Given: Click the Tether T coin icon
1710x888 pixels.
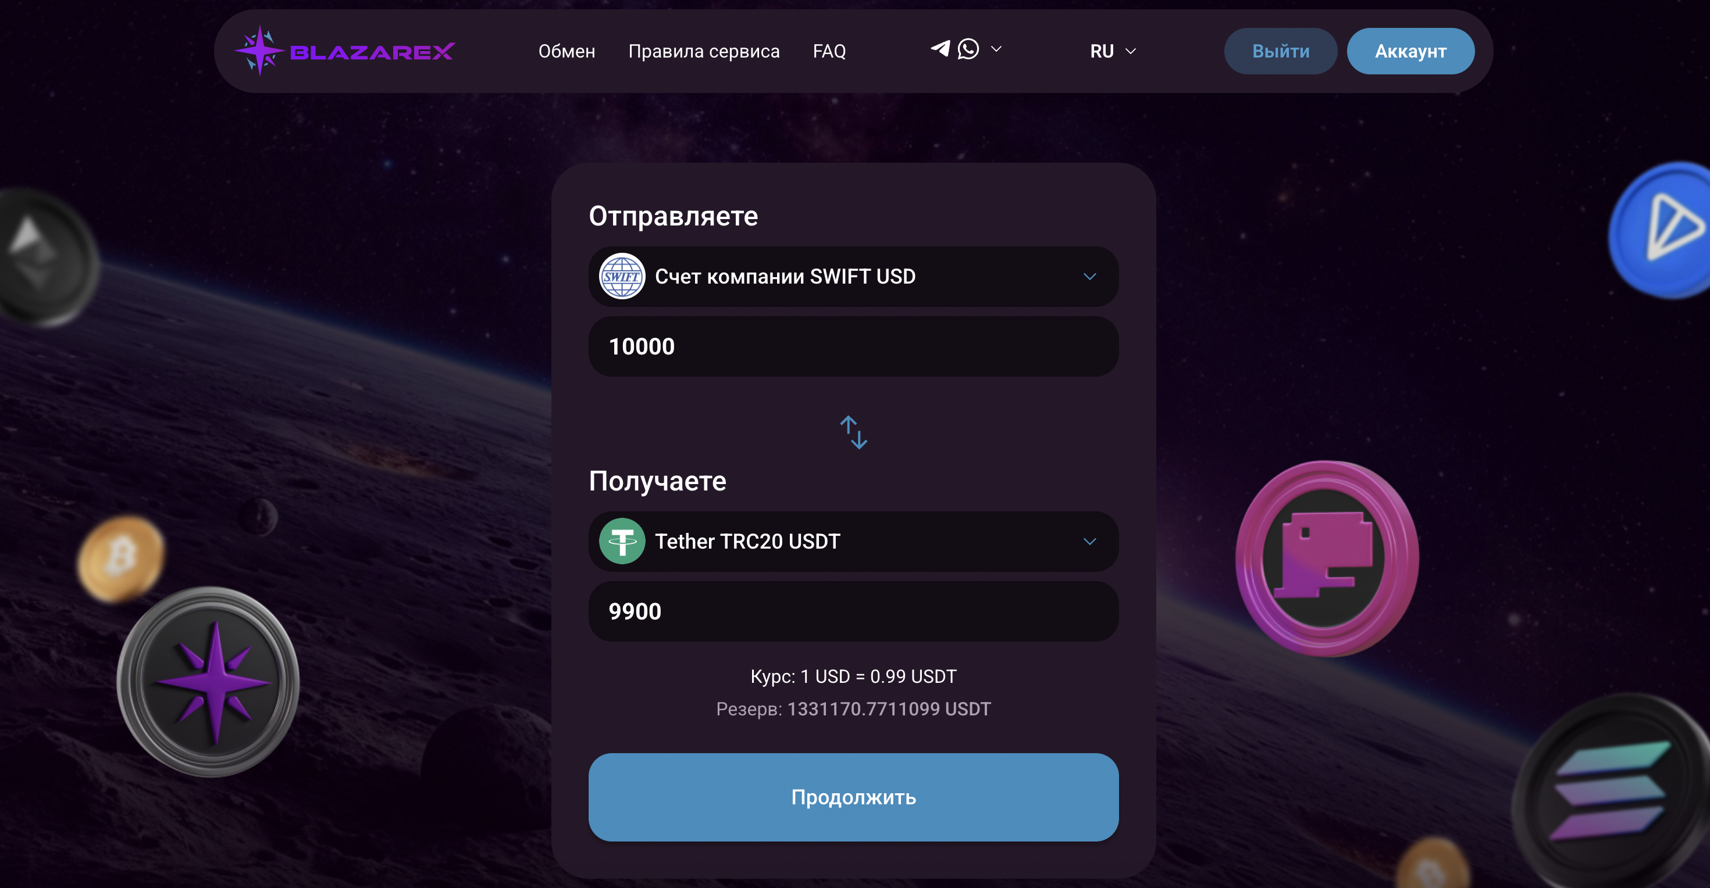Looking at the screenshot, I should click(x=622, y=541).
